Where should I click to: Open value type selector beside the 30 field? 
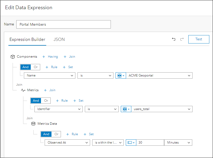point(131,143)
